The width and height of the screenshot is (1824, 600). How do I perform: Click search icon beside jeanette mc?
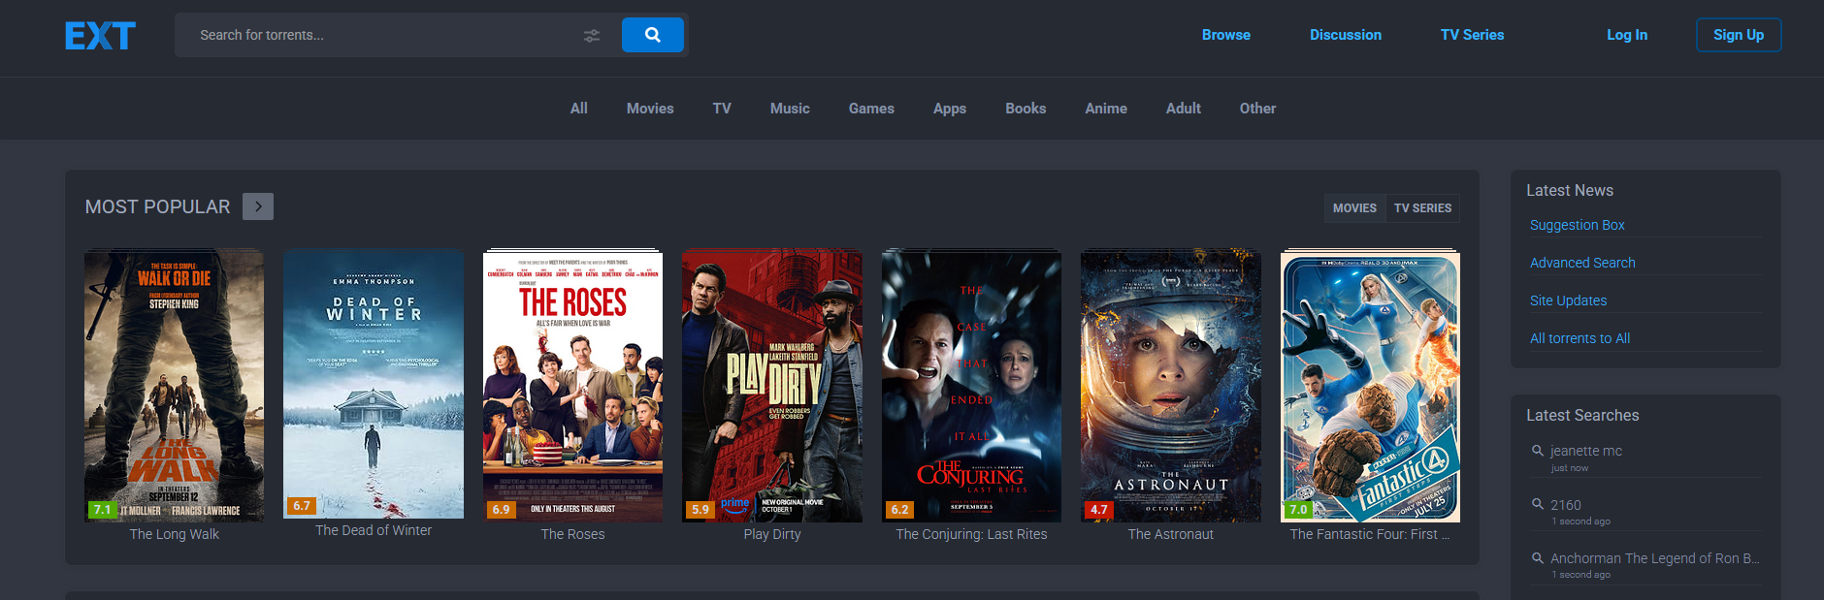(1538, 451)
